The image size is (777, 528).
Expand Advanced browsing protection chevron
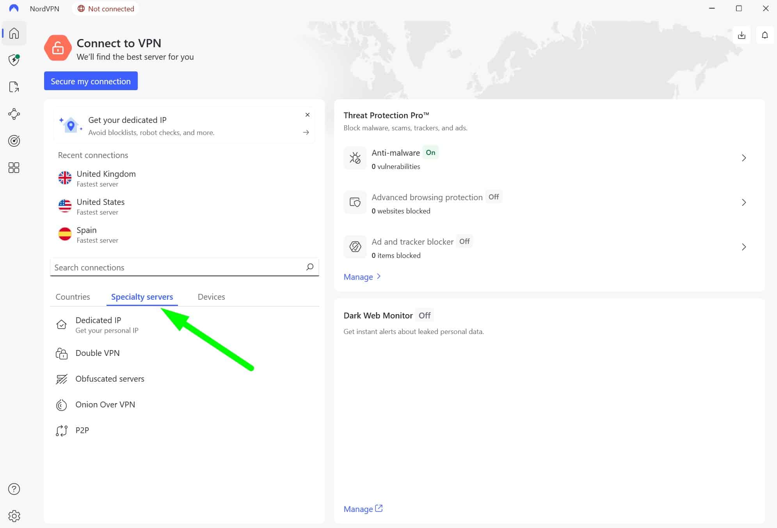[x=744, y=203]
